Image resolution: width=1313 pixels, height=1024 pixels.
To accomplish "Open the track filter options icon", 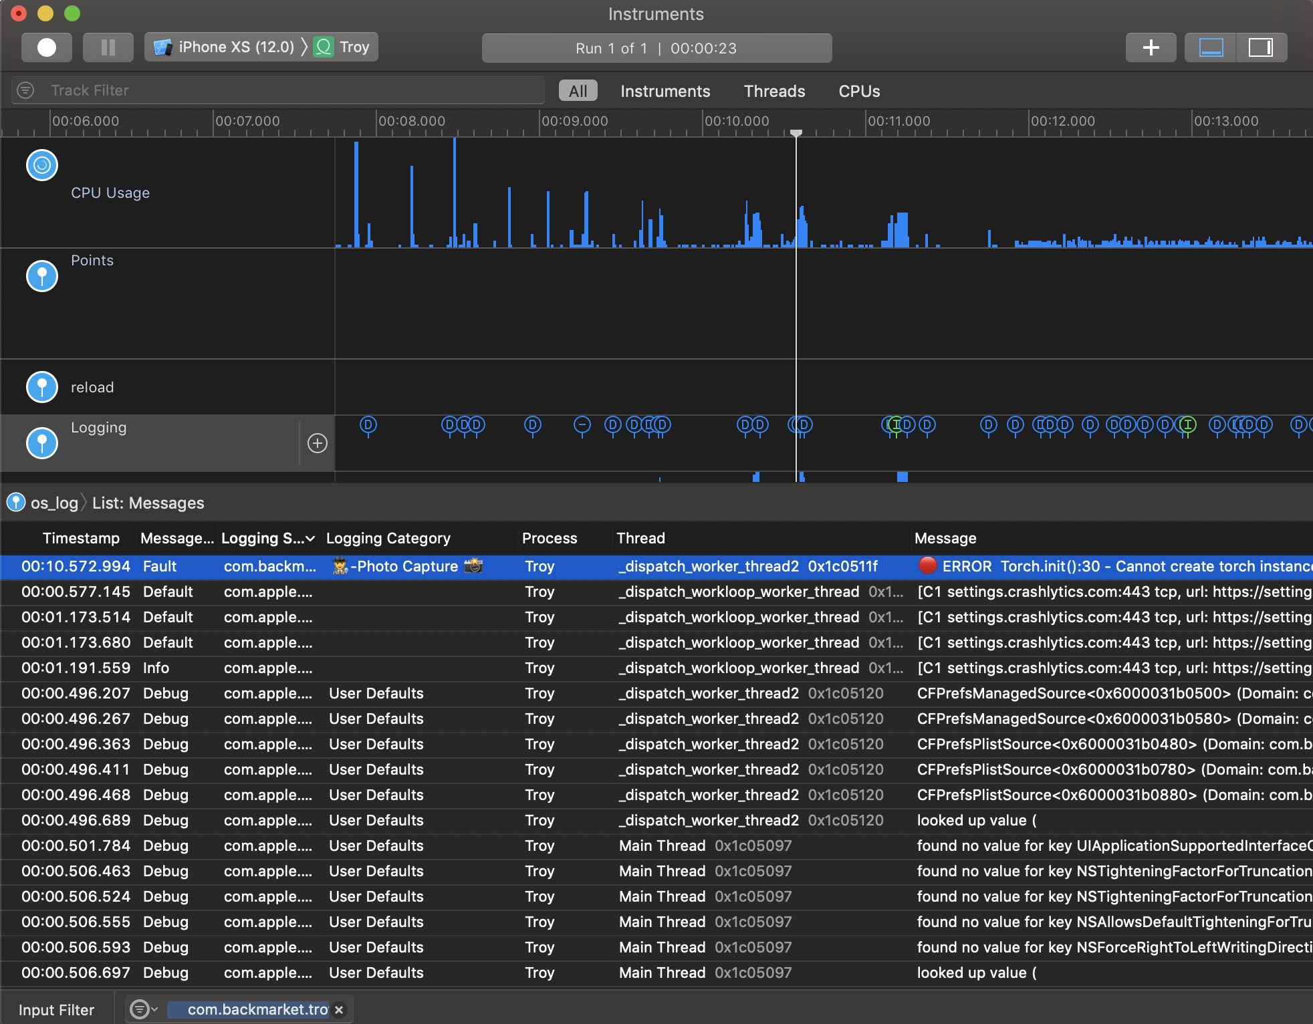I will 25,90.
